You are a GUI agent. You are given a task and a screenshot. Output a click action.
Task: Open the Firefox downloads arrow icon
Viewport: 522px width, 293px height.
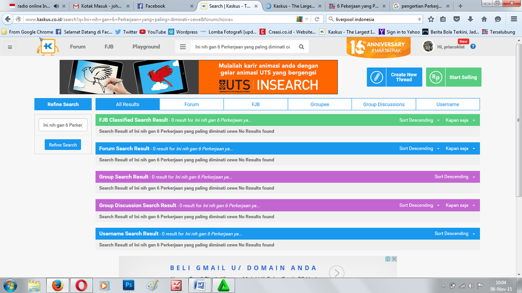(470, 19)
